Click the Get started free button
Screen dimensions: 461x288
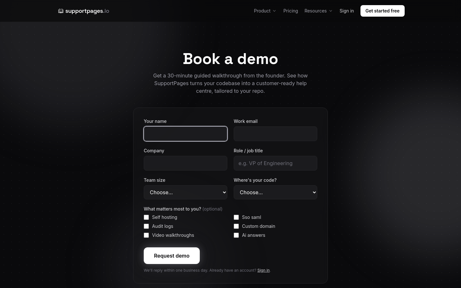(x=383, y=11)
